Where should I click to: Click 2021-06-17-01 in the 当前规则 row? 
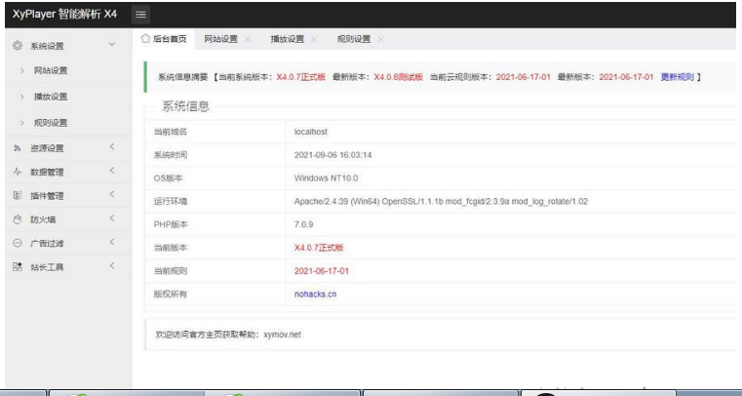pos(322,270)
